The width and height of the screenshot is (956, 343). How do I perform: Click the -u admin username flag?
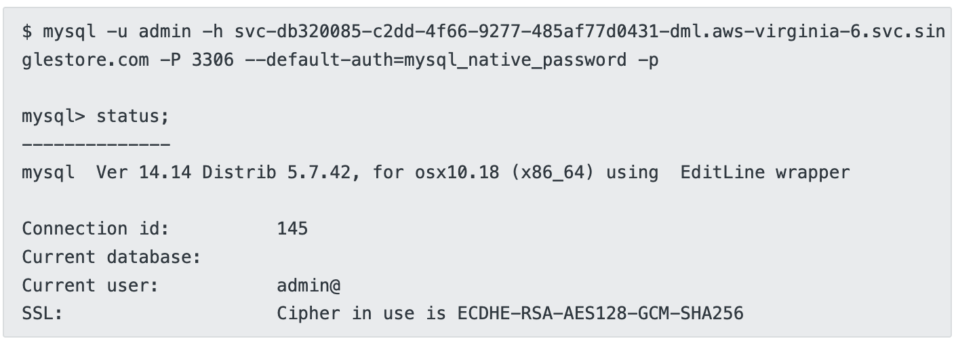[148, 31]
